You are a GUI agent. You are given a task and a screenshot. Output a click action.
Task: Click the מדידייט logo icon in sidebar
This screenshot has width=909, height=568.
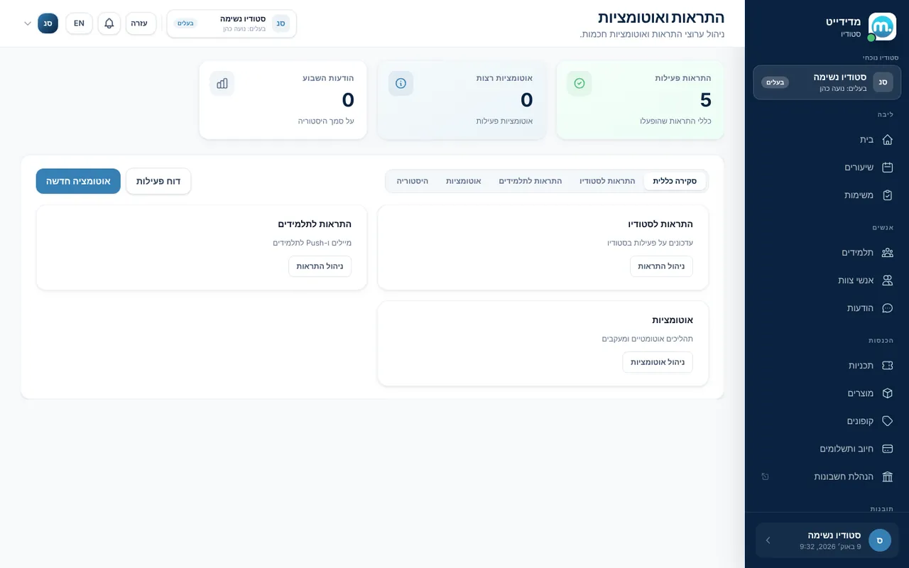coord(883,27)
